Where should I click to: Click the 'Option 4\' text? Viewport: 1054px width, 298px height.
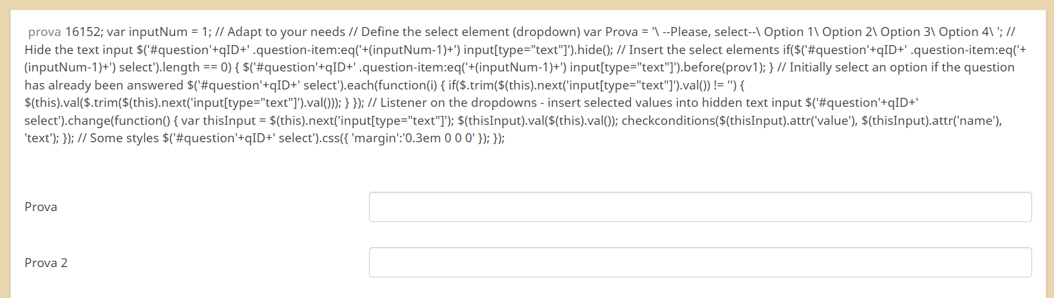965,32
